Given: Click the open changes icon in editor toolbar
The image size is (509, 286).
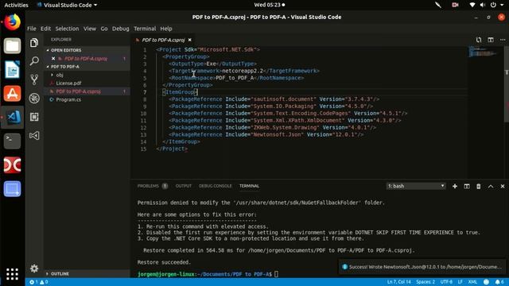Looking at the screenshot, I should [479, 40].
